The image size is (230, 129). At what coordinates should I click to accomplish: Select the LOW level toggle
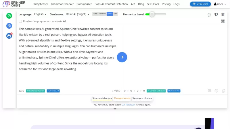[x=95, y=14]
